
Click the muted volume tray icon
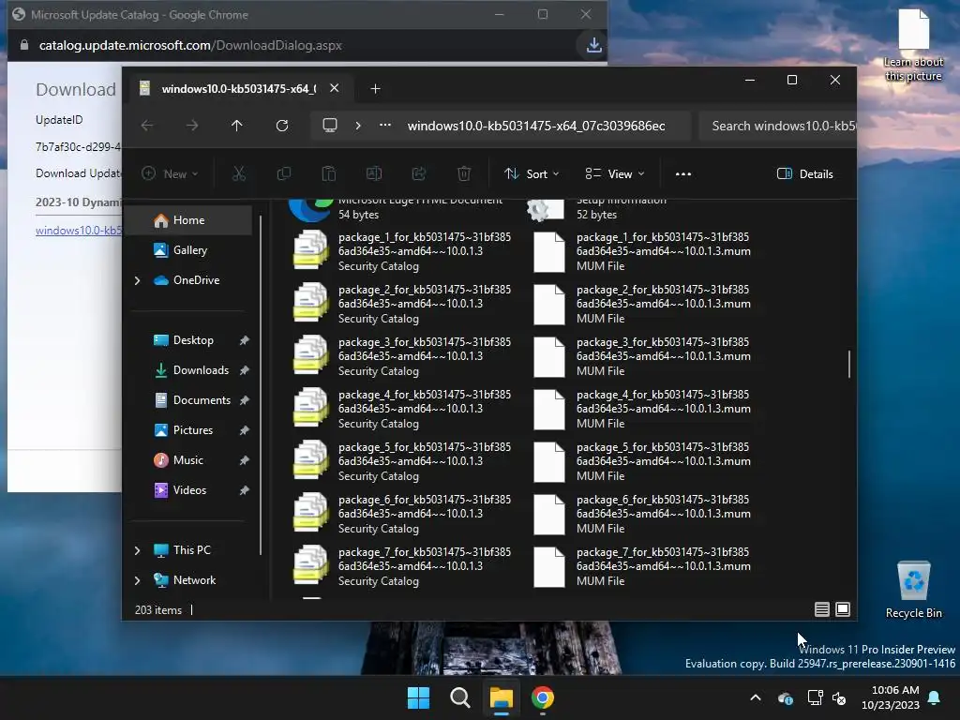[x=839, y=697]
